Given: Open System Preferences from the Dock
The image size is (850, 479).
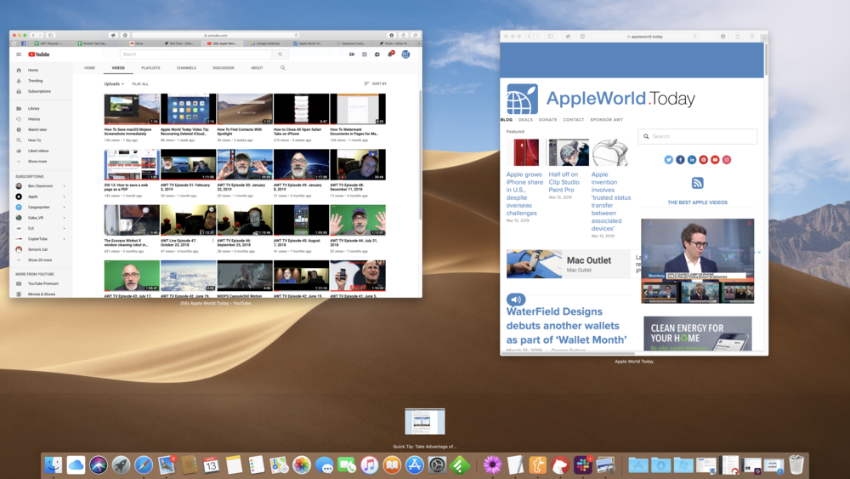Looking at the screenshot, I should tap(437, 465).
